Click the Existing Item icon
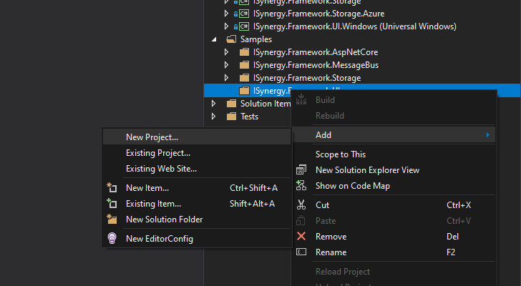Screen dimensions: 521x286 click(112, 203)
